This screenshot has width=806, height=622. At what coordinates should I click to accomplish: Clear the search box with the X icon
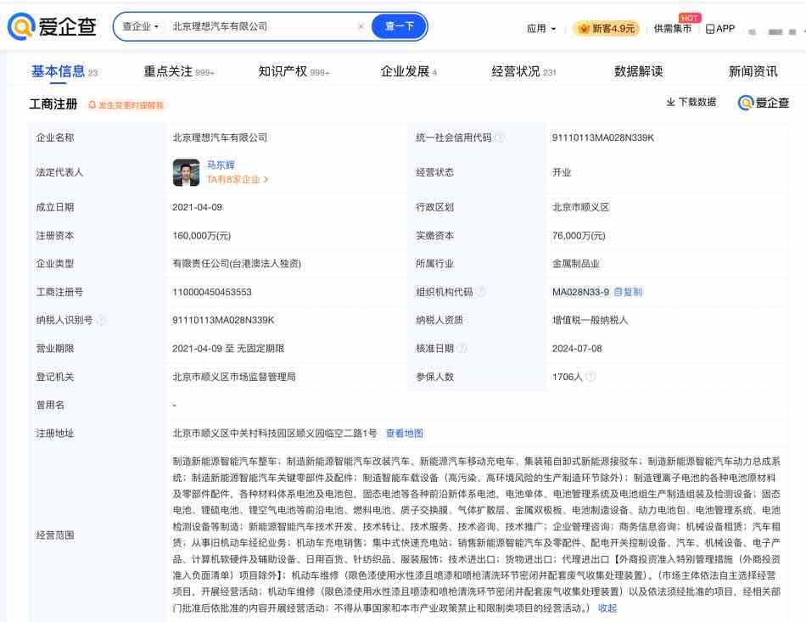click(361, 26)
